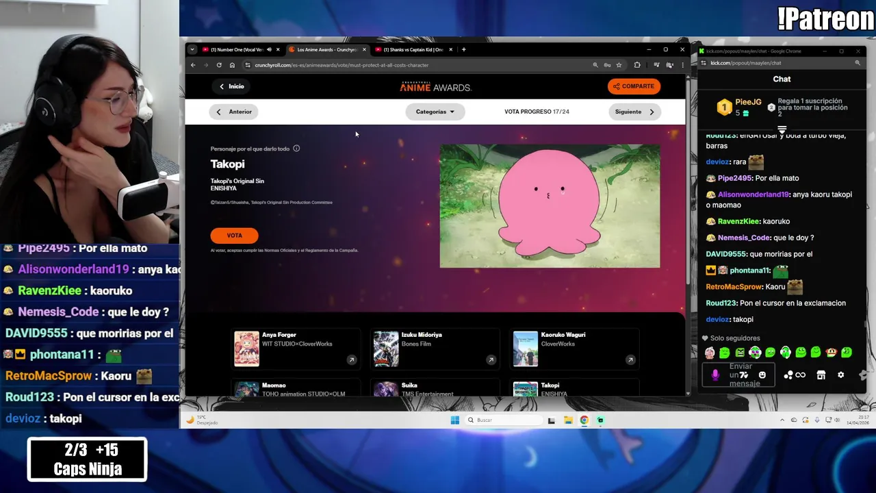
Task: Click the browser back arrow
Action: [x=193, y=65]
